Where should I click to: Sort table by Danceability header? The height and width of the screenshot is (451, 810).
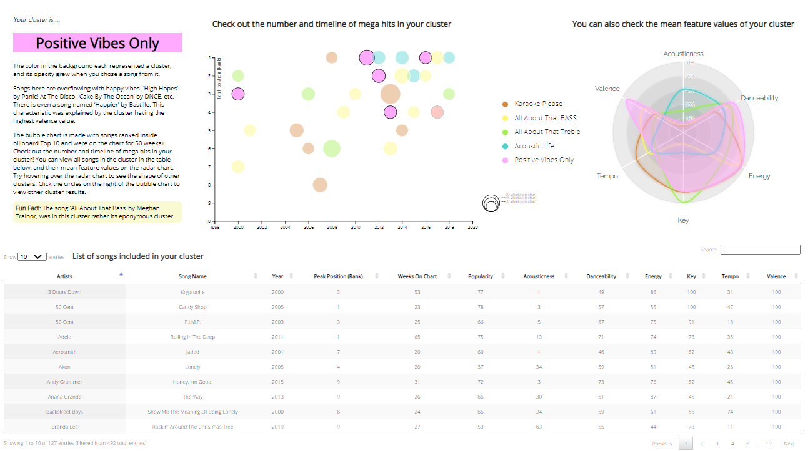coord(601,276)
